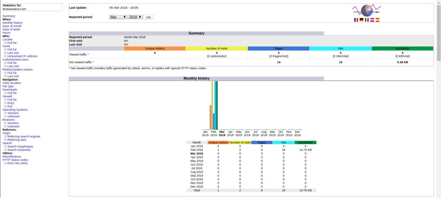
Task: Open the Monthly history link in sidebar
Action: pos(12,23)
